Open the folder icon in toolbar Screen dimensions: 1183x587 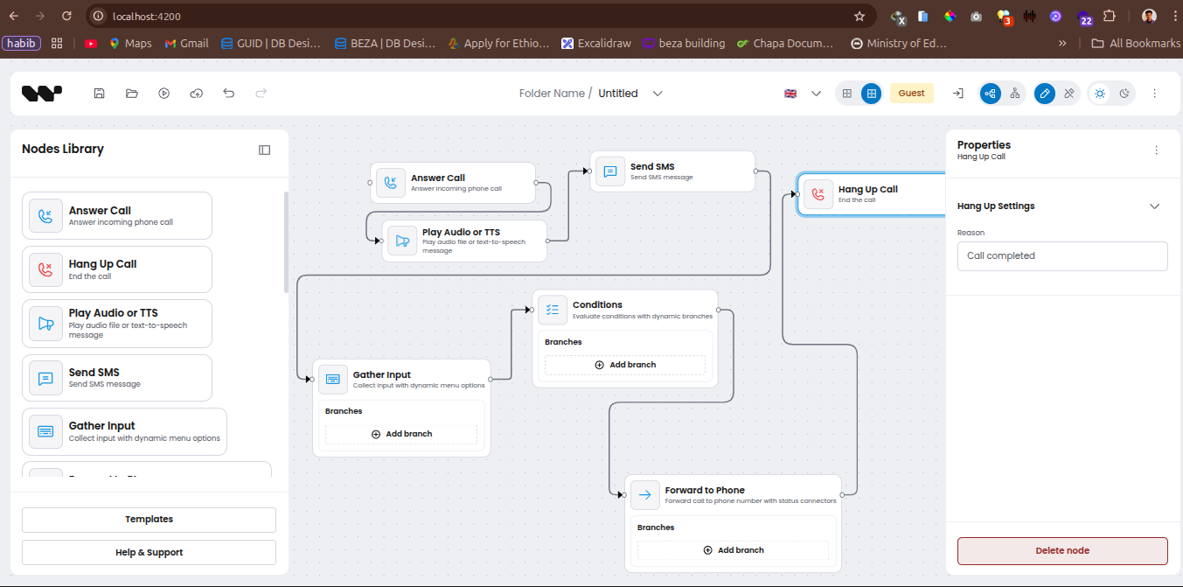point(132,94)
